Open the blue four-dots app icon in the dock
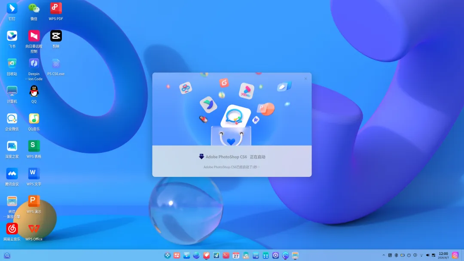 coord(266,255)
